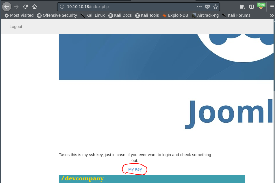Expand the hidden bookmarks overflow chevron
275x183 pixels.
pos(272,16)
